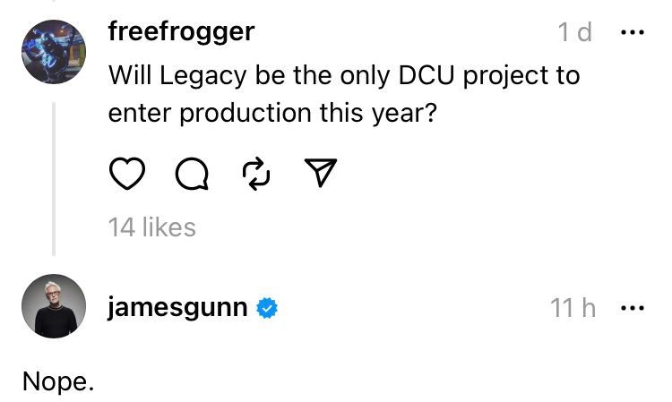Share the post via paper plane icon
This screenshot has height=402, width=672.
[322, 174]
